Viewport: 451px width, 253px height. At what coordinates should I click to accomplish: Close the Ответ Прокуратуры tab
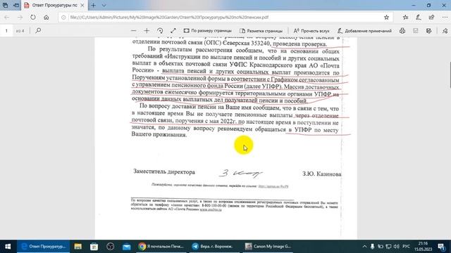(82, 5)
